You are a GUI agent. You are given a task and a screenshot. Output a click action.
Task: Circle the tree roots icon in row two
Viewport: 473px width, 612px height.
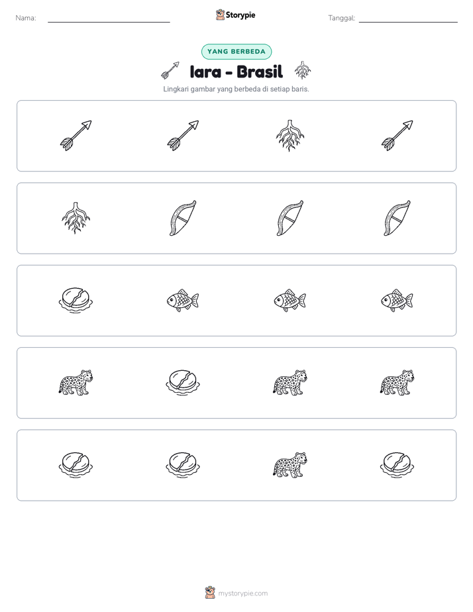tap(76, 218)
